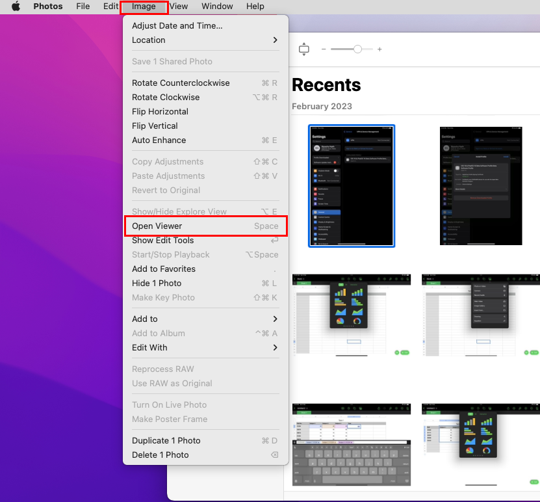This screenshot has width=540, height=502.
Task: Select the dimmed Settings profile dialog thumbnail
Action: [481, 186]
